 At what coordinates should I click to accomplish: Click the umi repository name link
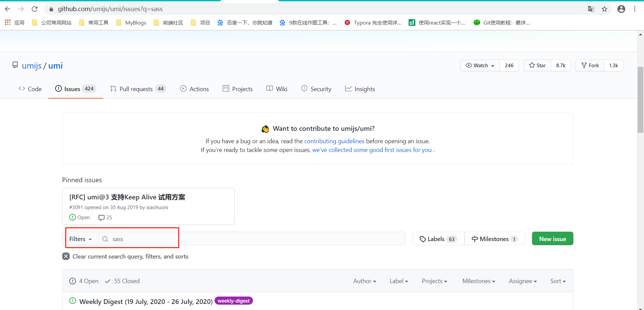coord(55,66)
